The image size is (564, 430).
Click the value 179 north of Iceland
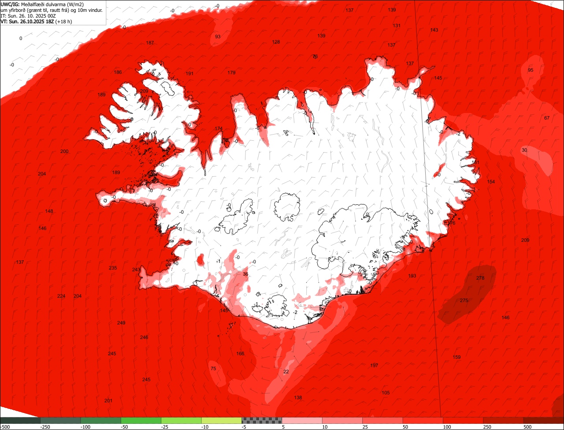pos(231,73)
